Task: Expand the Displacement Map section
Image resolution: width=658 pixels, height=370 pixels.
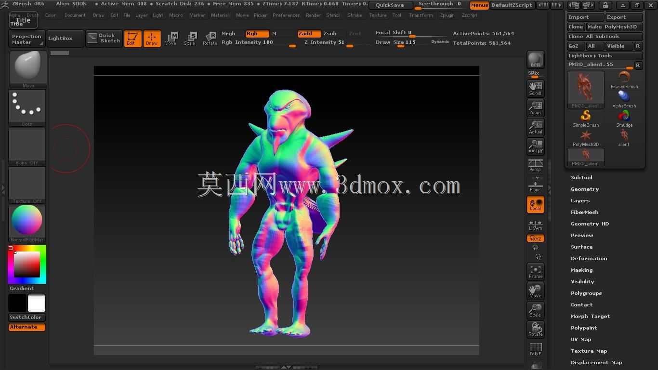Action: coord(596,363)
